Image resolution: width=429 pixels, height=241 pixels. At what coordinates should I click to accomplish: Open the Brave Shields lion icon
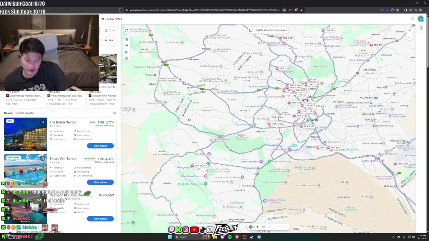point(296,10)
